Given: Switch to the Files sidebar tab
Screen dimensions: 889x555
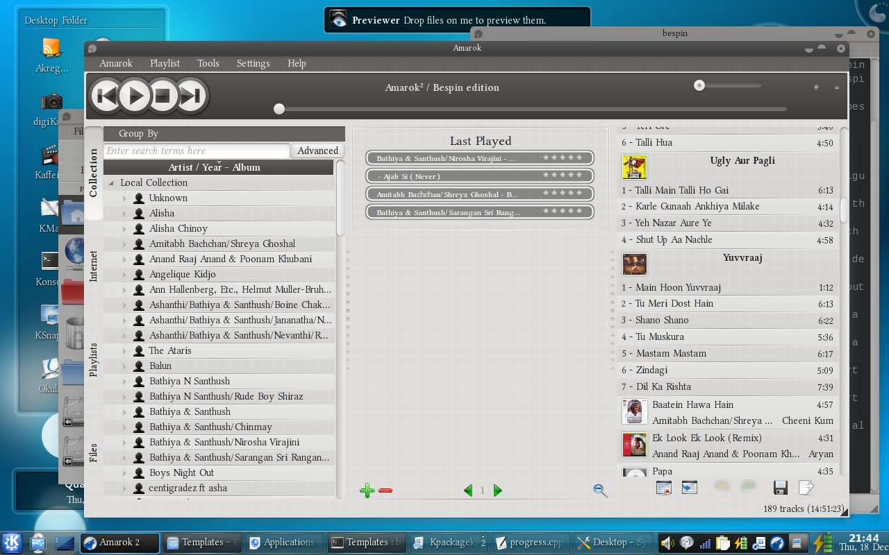Looking at the screenshot, I should coord(94,452).
